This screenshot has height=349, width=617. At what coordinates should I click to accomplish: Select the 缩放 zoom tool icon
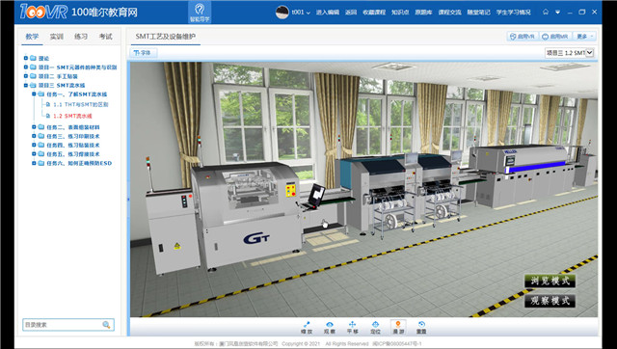tap(307, 328)
